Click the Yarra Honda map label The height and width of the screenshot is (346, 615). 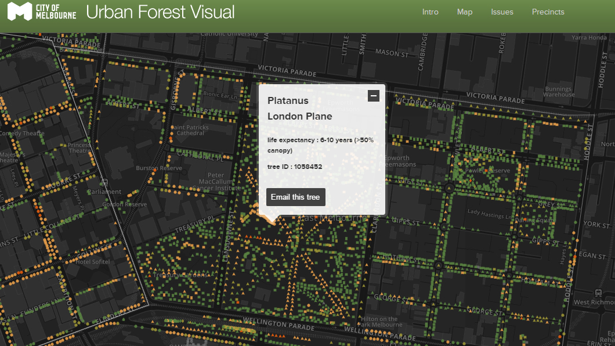pos(589,38)
